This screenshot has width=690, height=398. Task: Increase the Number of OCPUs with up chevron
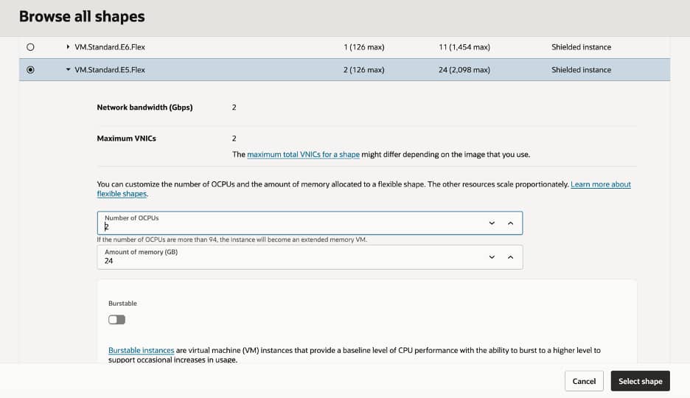[x=510, y=223]
